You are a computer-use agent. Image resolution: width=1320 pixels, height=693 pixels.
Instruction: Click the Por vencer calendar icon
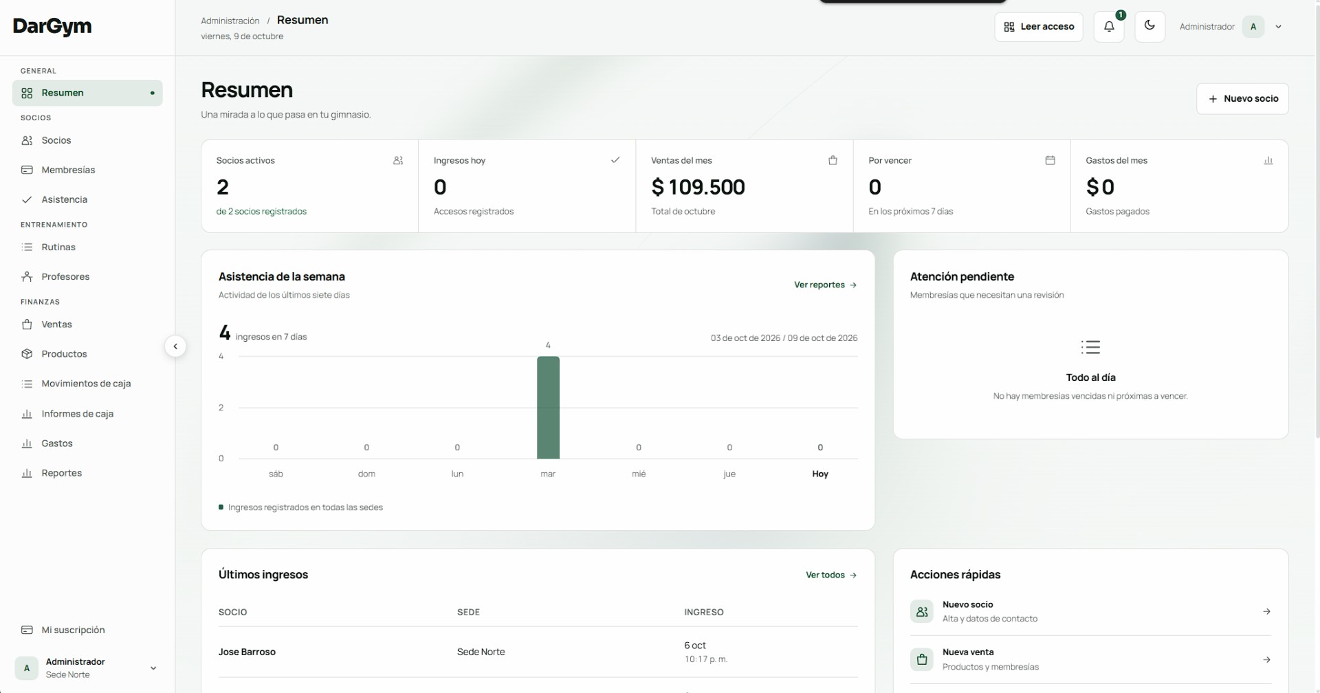tap(1050, 160)
